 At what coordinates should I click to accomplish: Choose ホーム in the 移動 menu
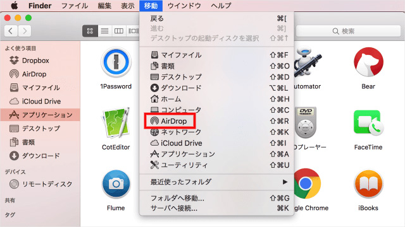[216, 99]
